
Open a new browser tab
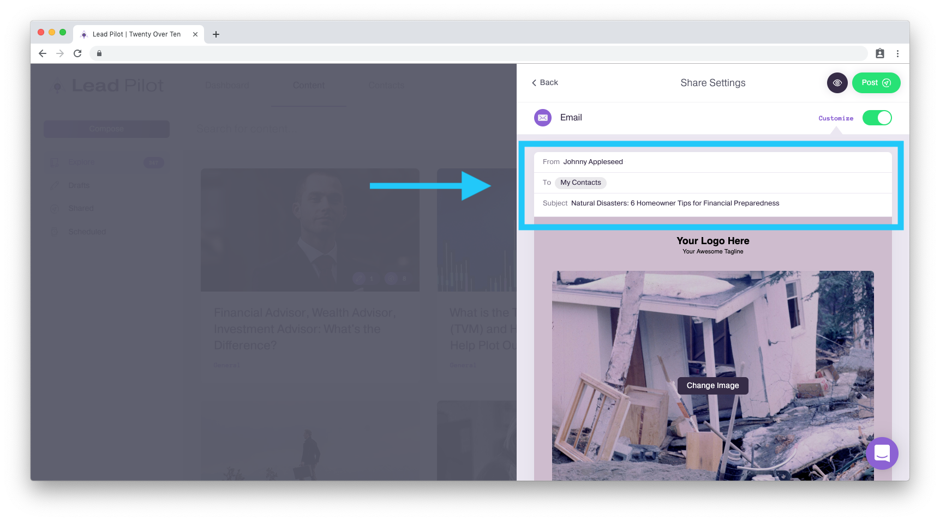[216, 34]
